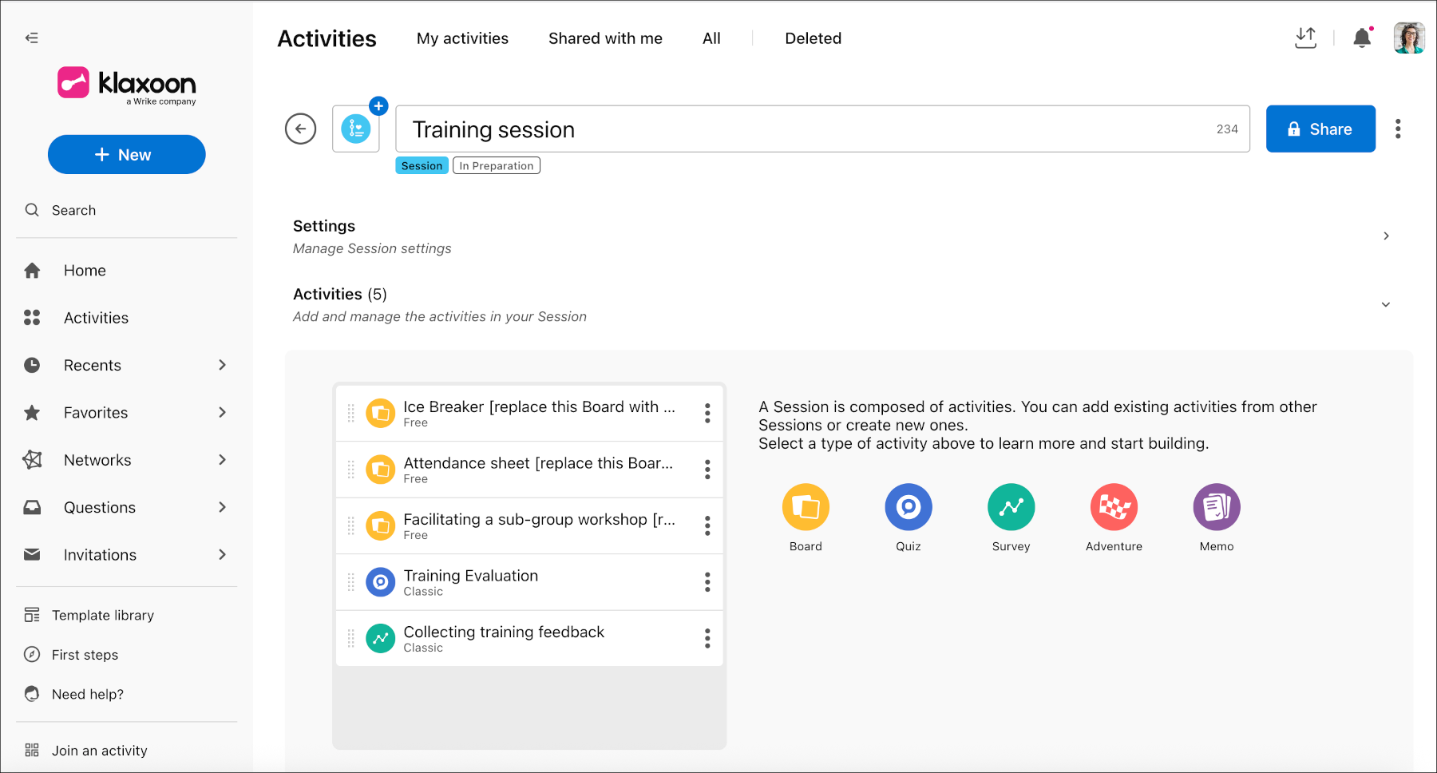
Task: Click the Collecting training feedback survey icon
Action: click(x=380, y=638)
